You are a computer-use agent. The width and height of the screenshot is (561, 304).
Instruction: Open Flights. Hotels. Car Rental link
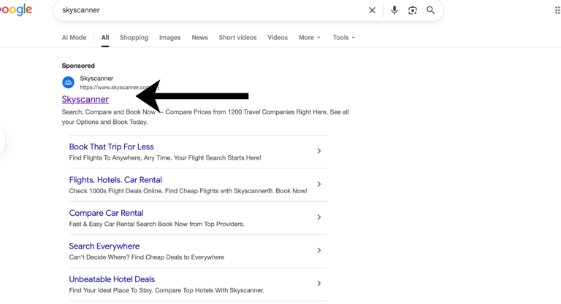(x=115, y=180)
